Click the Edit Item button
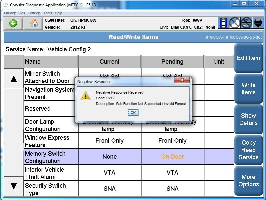 tap(248, 58)
